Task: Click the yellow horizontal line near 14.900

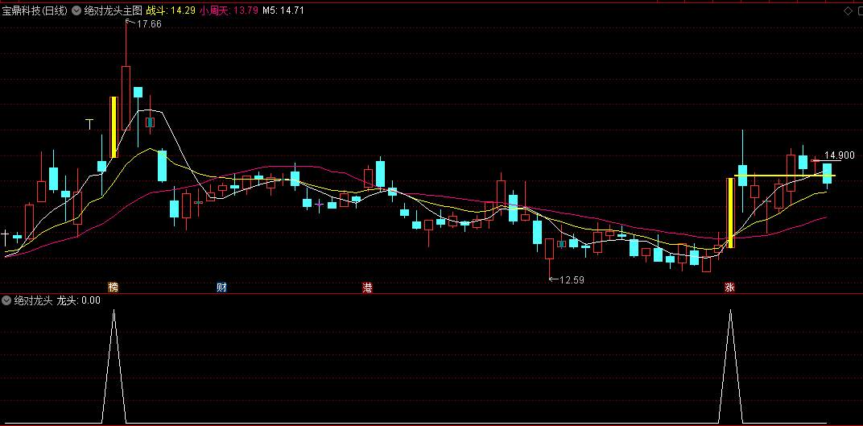Action: pyautogui.click(x=785, y=176)
